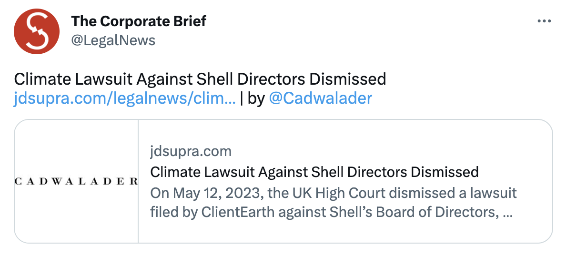The height and width of the screenshot is (255, 566).
Task: Click "The Corporate Brief" display name
Action: [139, 21]
